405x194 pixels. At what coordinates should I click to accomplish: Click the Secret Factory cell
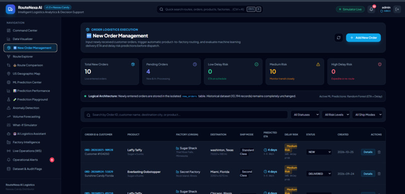[x=188, y=172]
